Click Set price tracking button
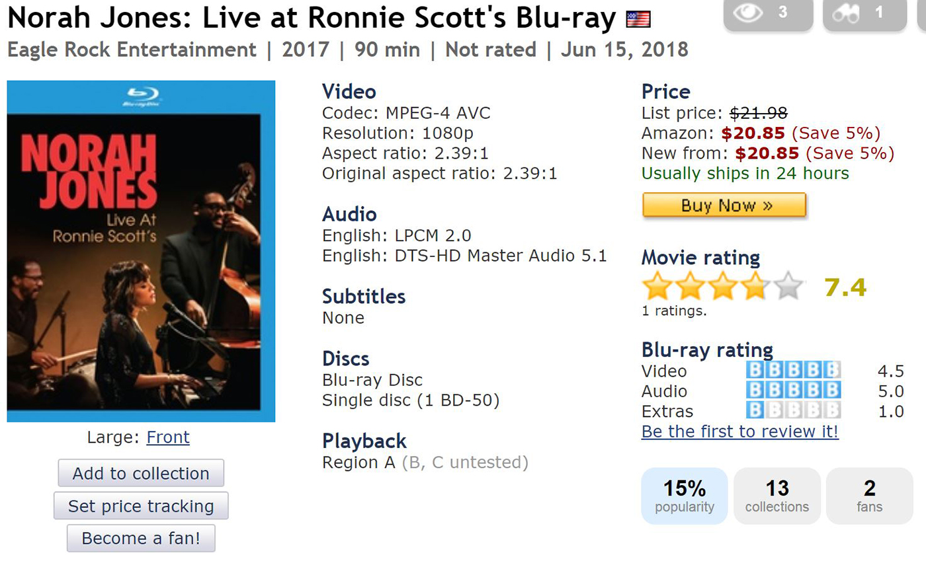This screenshot has width=926, height=563. coord(141,506)
